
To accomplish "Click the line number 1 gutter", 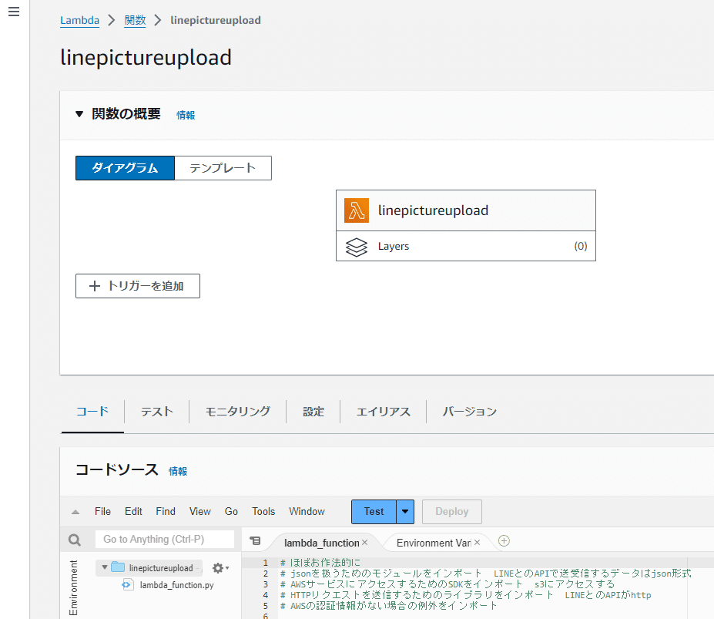I will pyautogui.click(x=266, y=563).
